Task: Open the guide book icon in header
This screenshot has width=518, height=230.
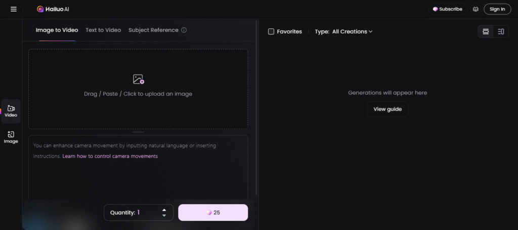Action: tap(476, 9)
